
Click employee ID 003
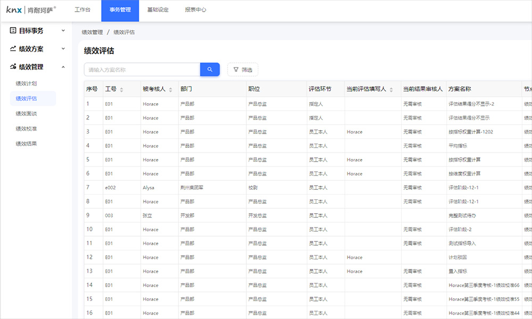(109, 216)
